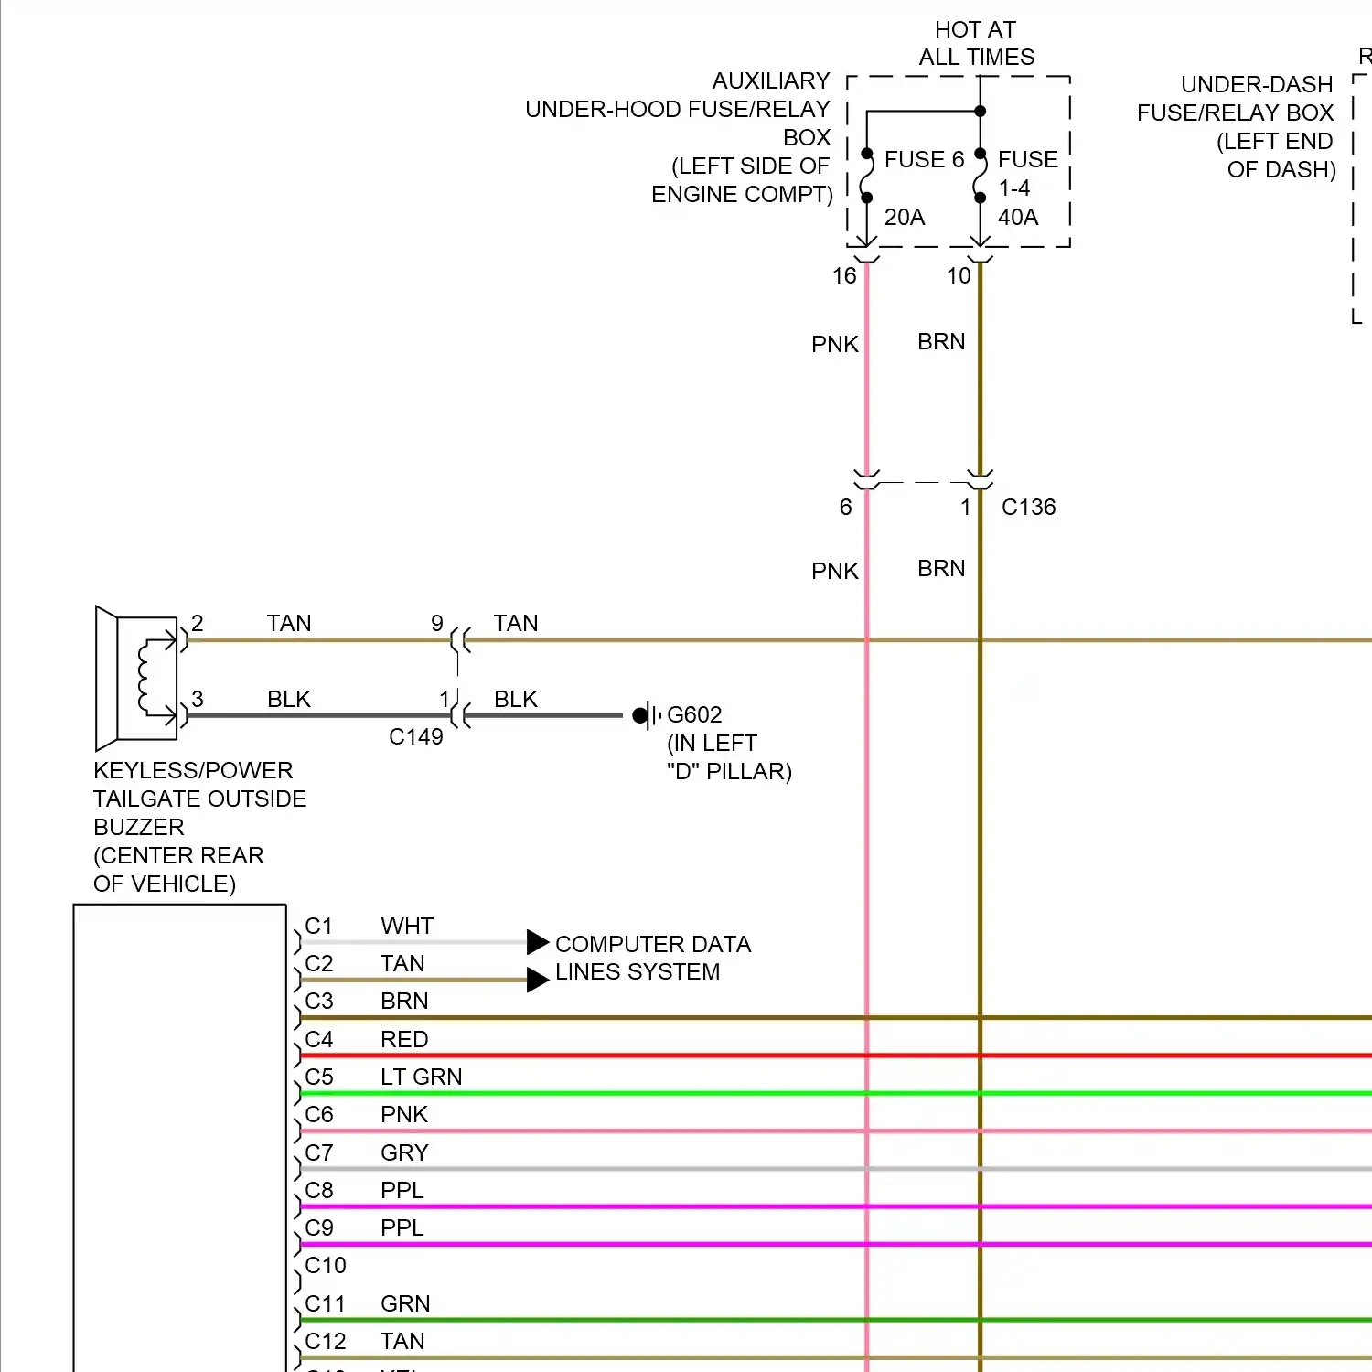Select the G602 ground symbol
Screen dimensions: 1372x1372
coord(646,715)
